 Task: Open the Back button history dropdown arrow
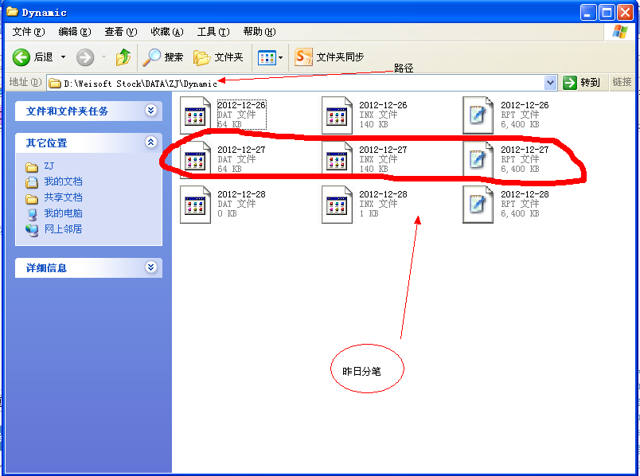coord(63,57)
